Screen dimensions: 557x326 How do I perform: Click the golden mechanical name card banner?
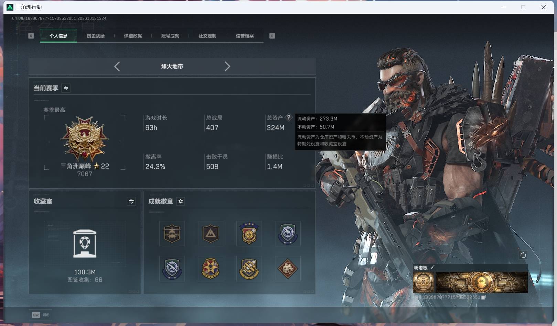(x=482, y=282)
